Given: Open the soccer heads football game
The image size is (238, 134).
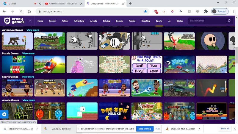Looking at the screenshot, I should tap(147, 88).
